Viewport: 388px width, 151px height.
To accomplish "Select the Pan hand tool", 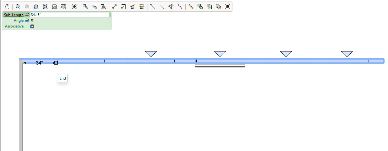I will pyautogui.click(x=7, y=7).
